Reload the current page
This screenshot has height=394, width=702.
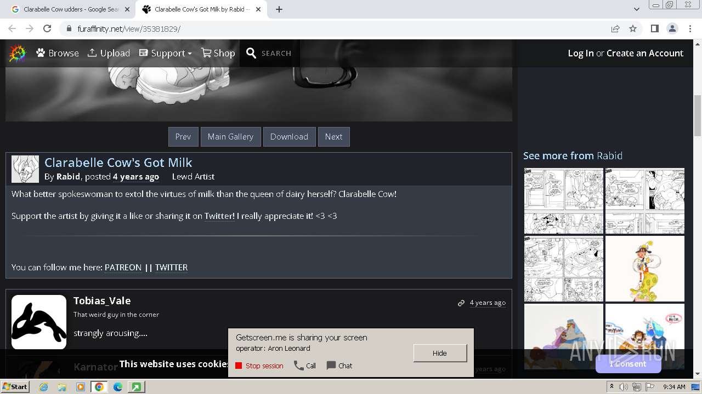point(47,29)
